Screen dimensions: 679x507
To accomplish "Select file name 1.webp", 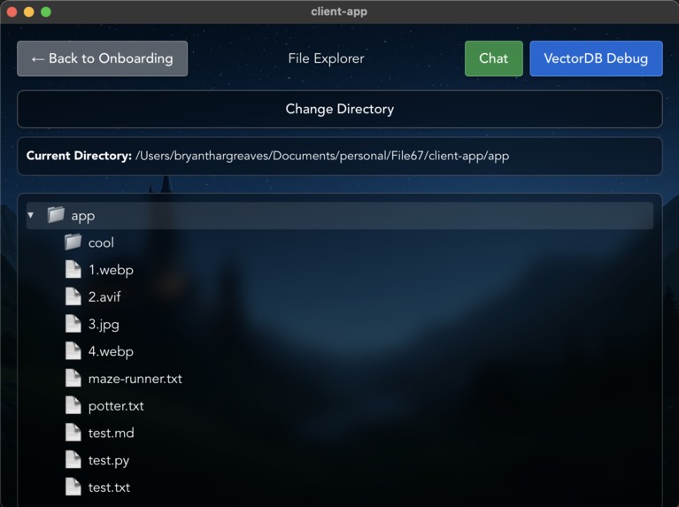I will coord(111,270).
